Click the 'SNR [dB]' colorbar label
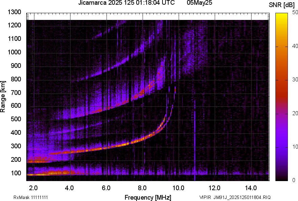 pyautogui.click(x=281, y=5)
